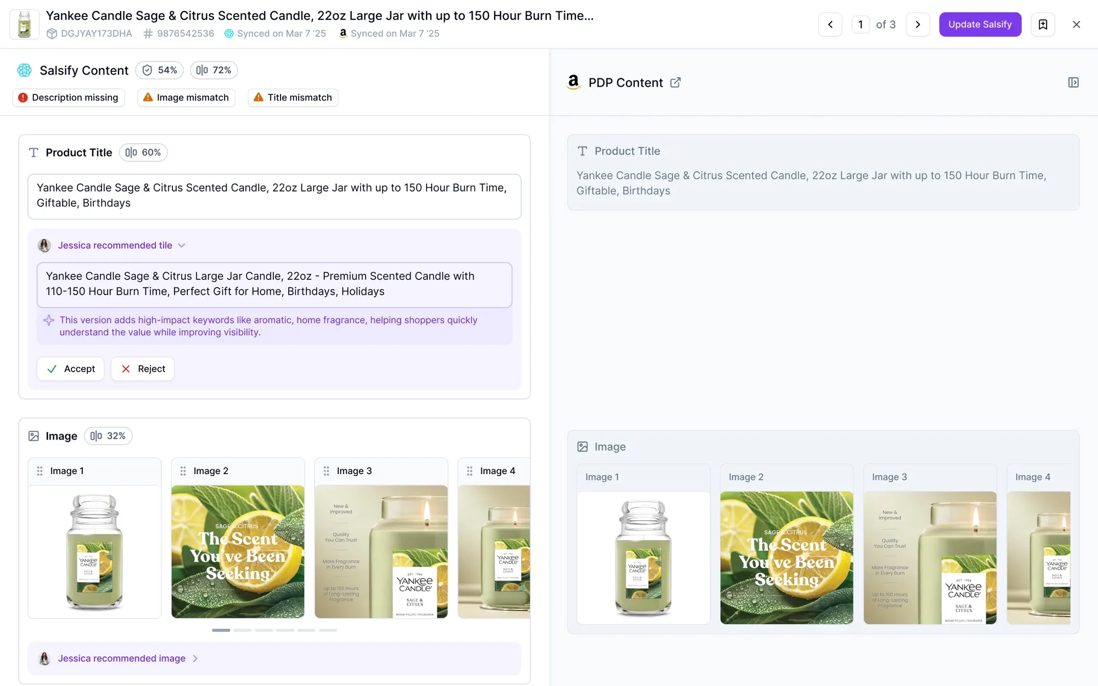The width and height of the screenshot is (1098, 686).
Task: Click the Salsify Content logo icon
Action: click(25, 70)
